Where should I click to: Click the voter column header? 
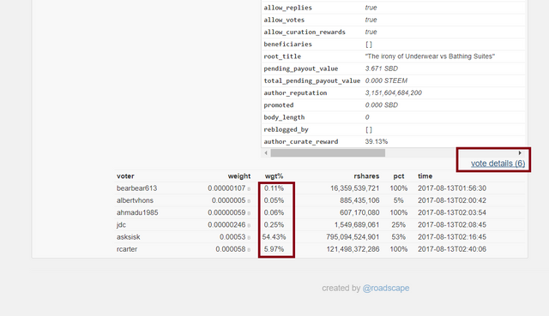pos(125,176)
